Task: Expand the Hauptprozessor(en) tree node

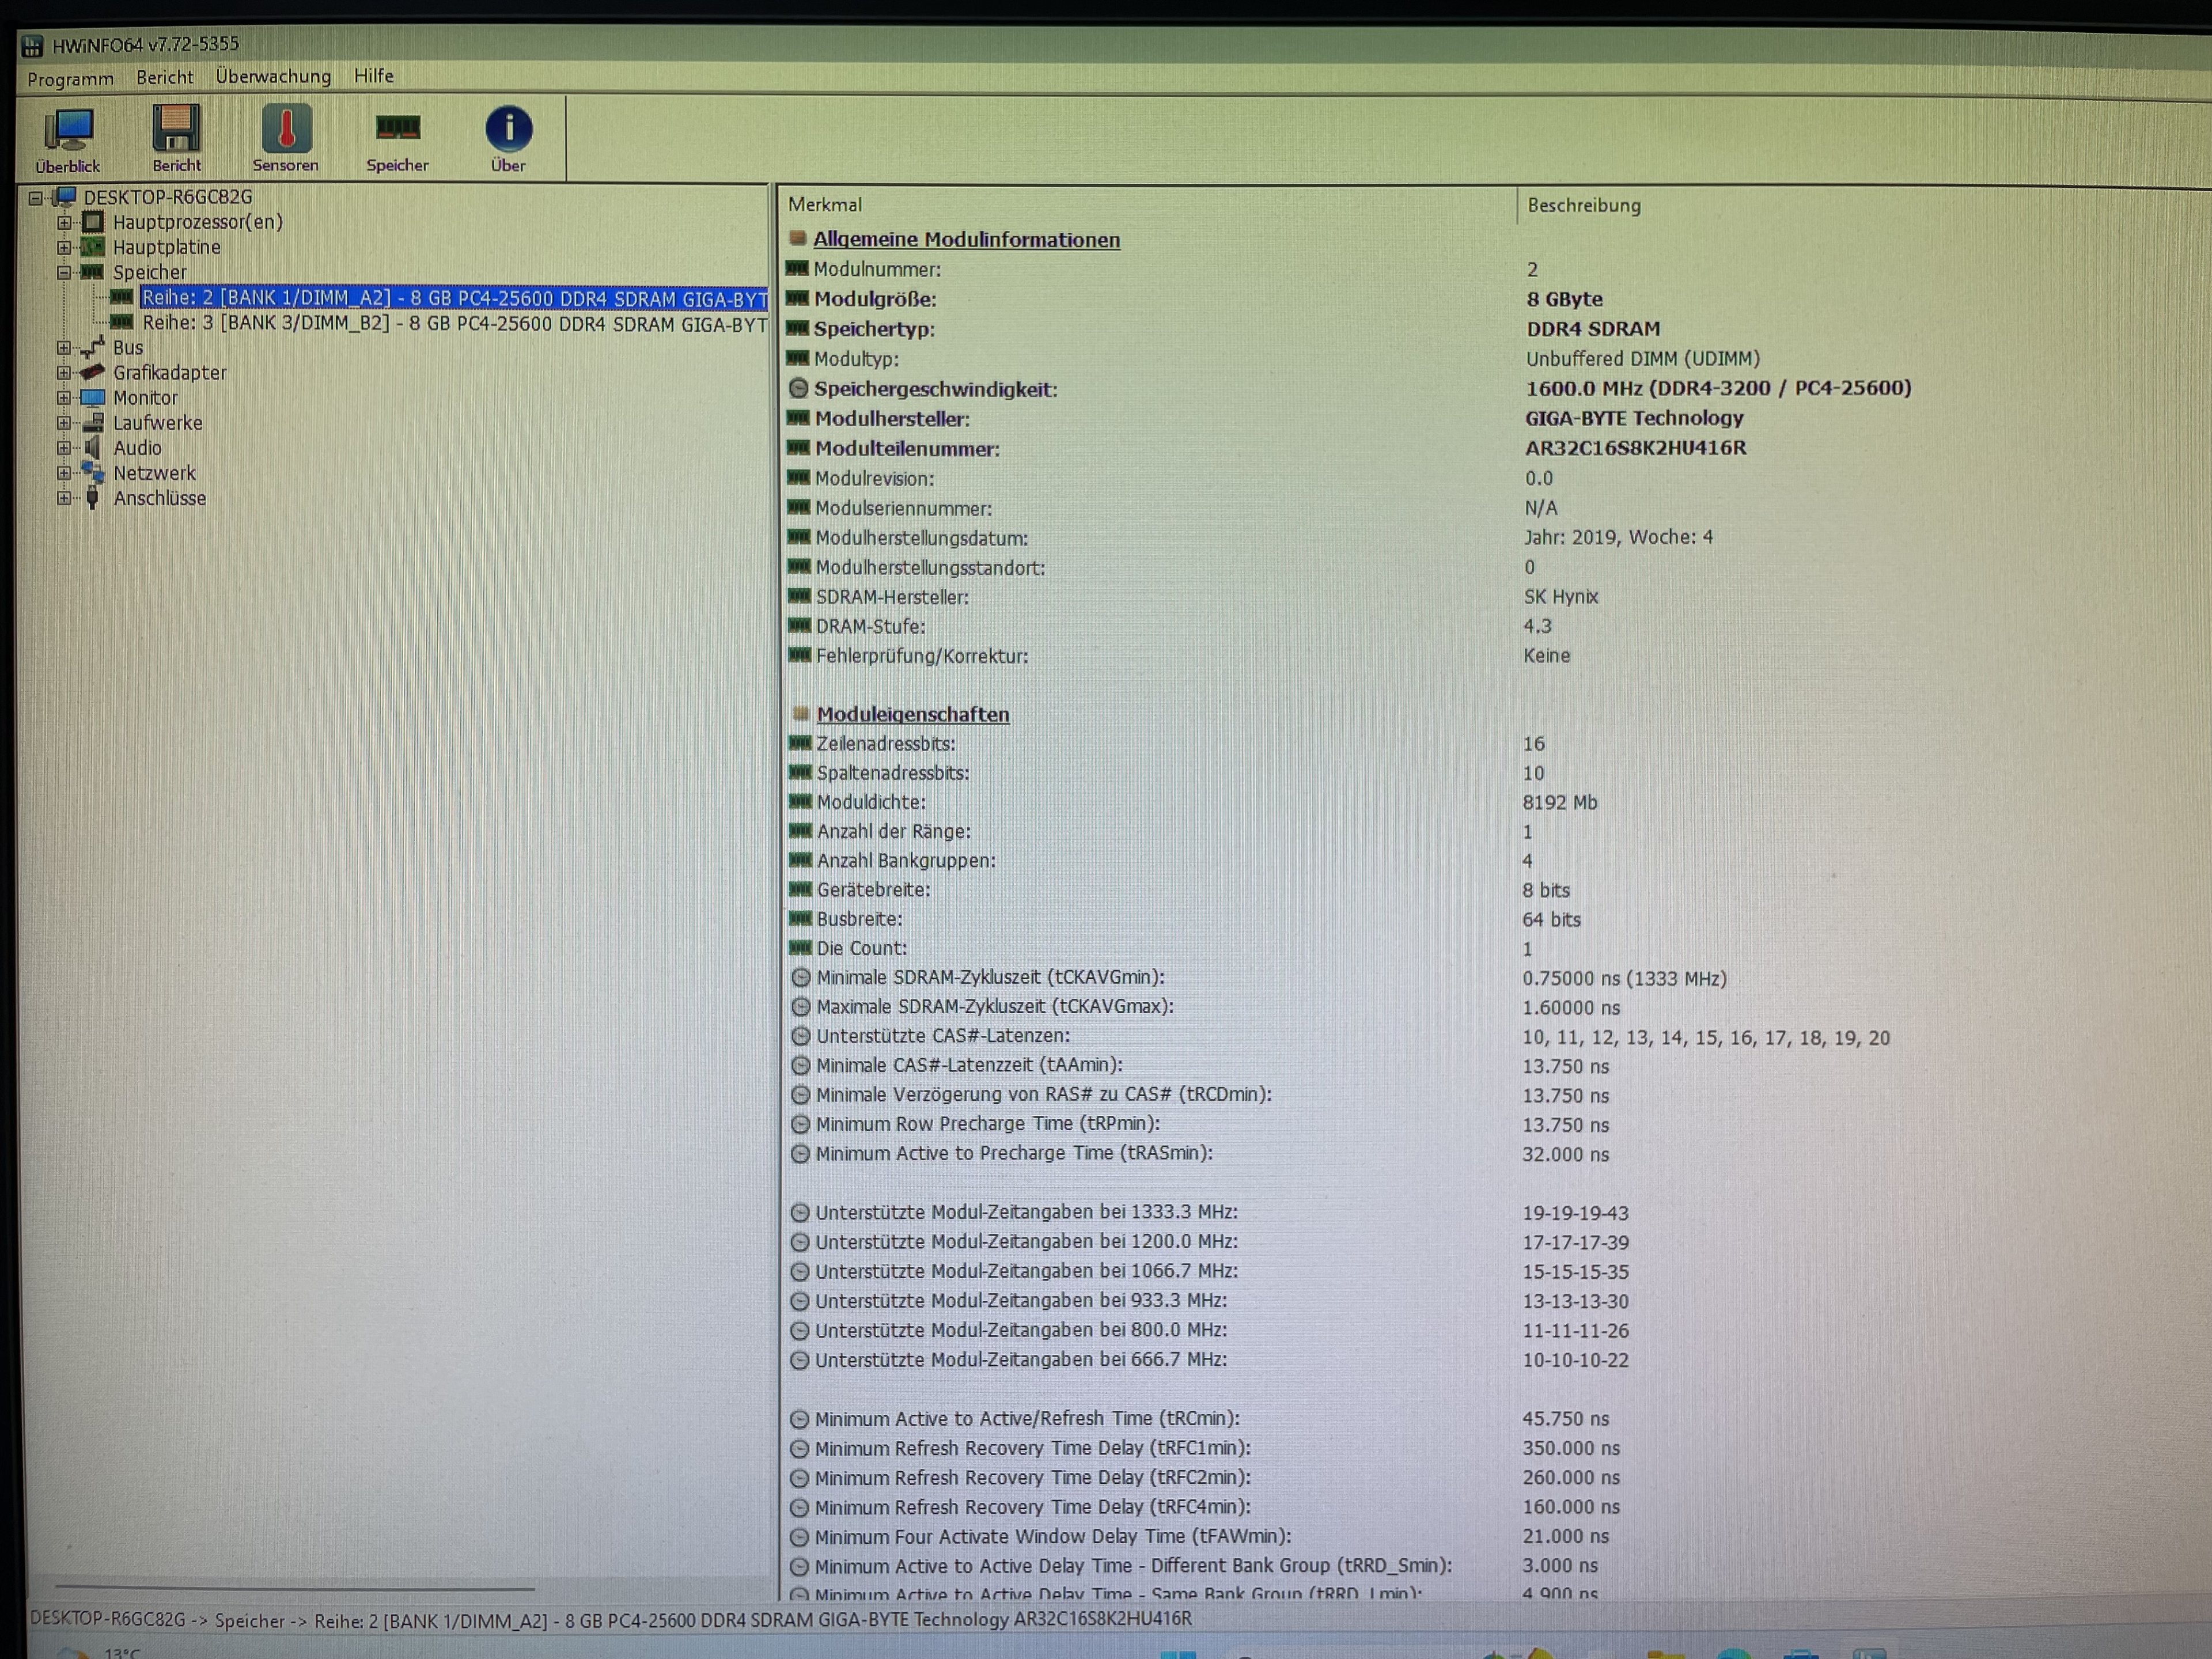Action: [64, 222]
